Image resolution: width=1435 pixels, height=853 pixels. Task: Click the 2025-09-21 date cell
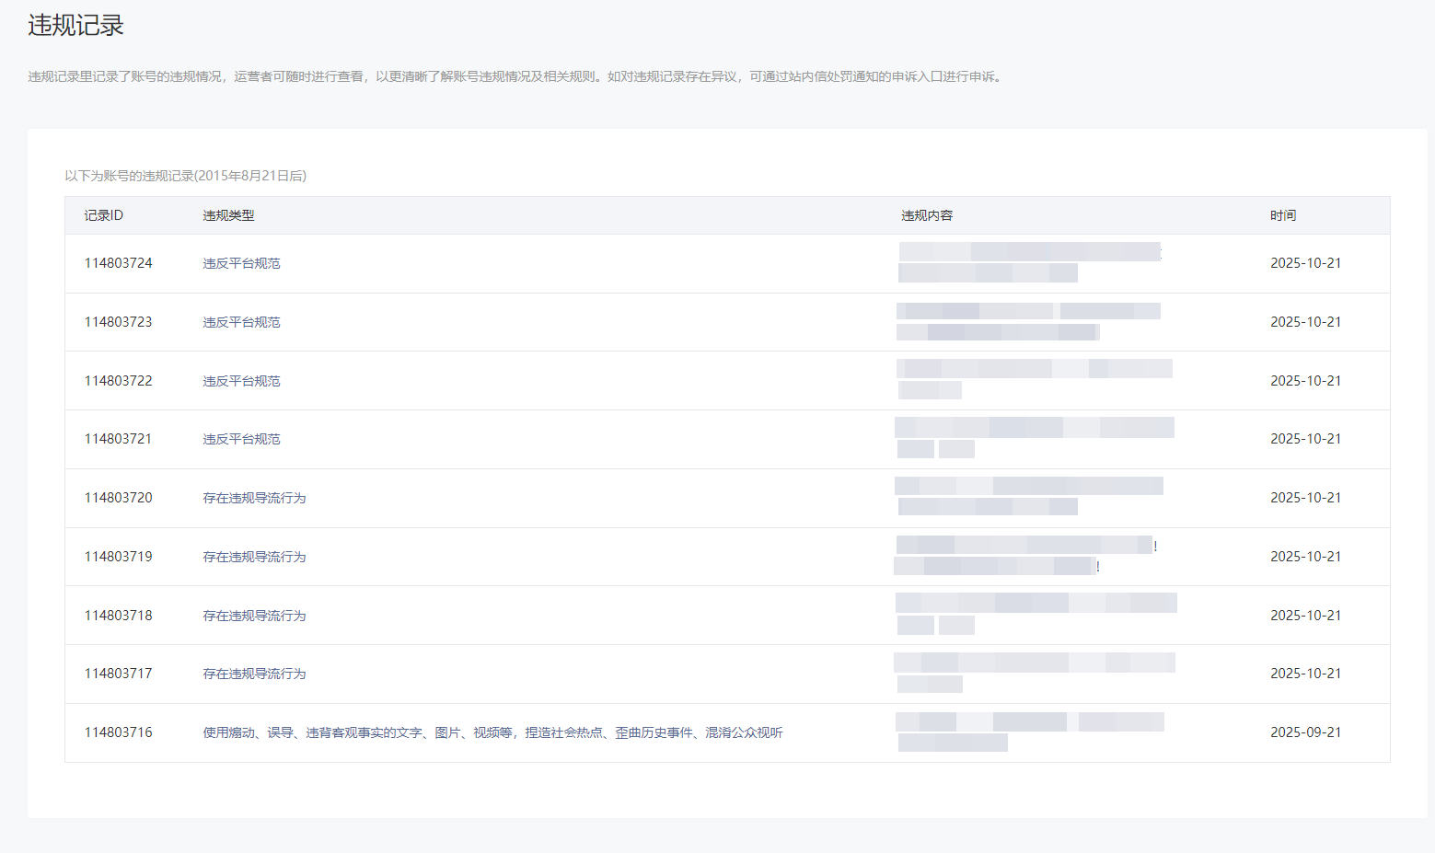(x=1305, y=732)
